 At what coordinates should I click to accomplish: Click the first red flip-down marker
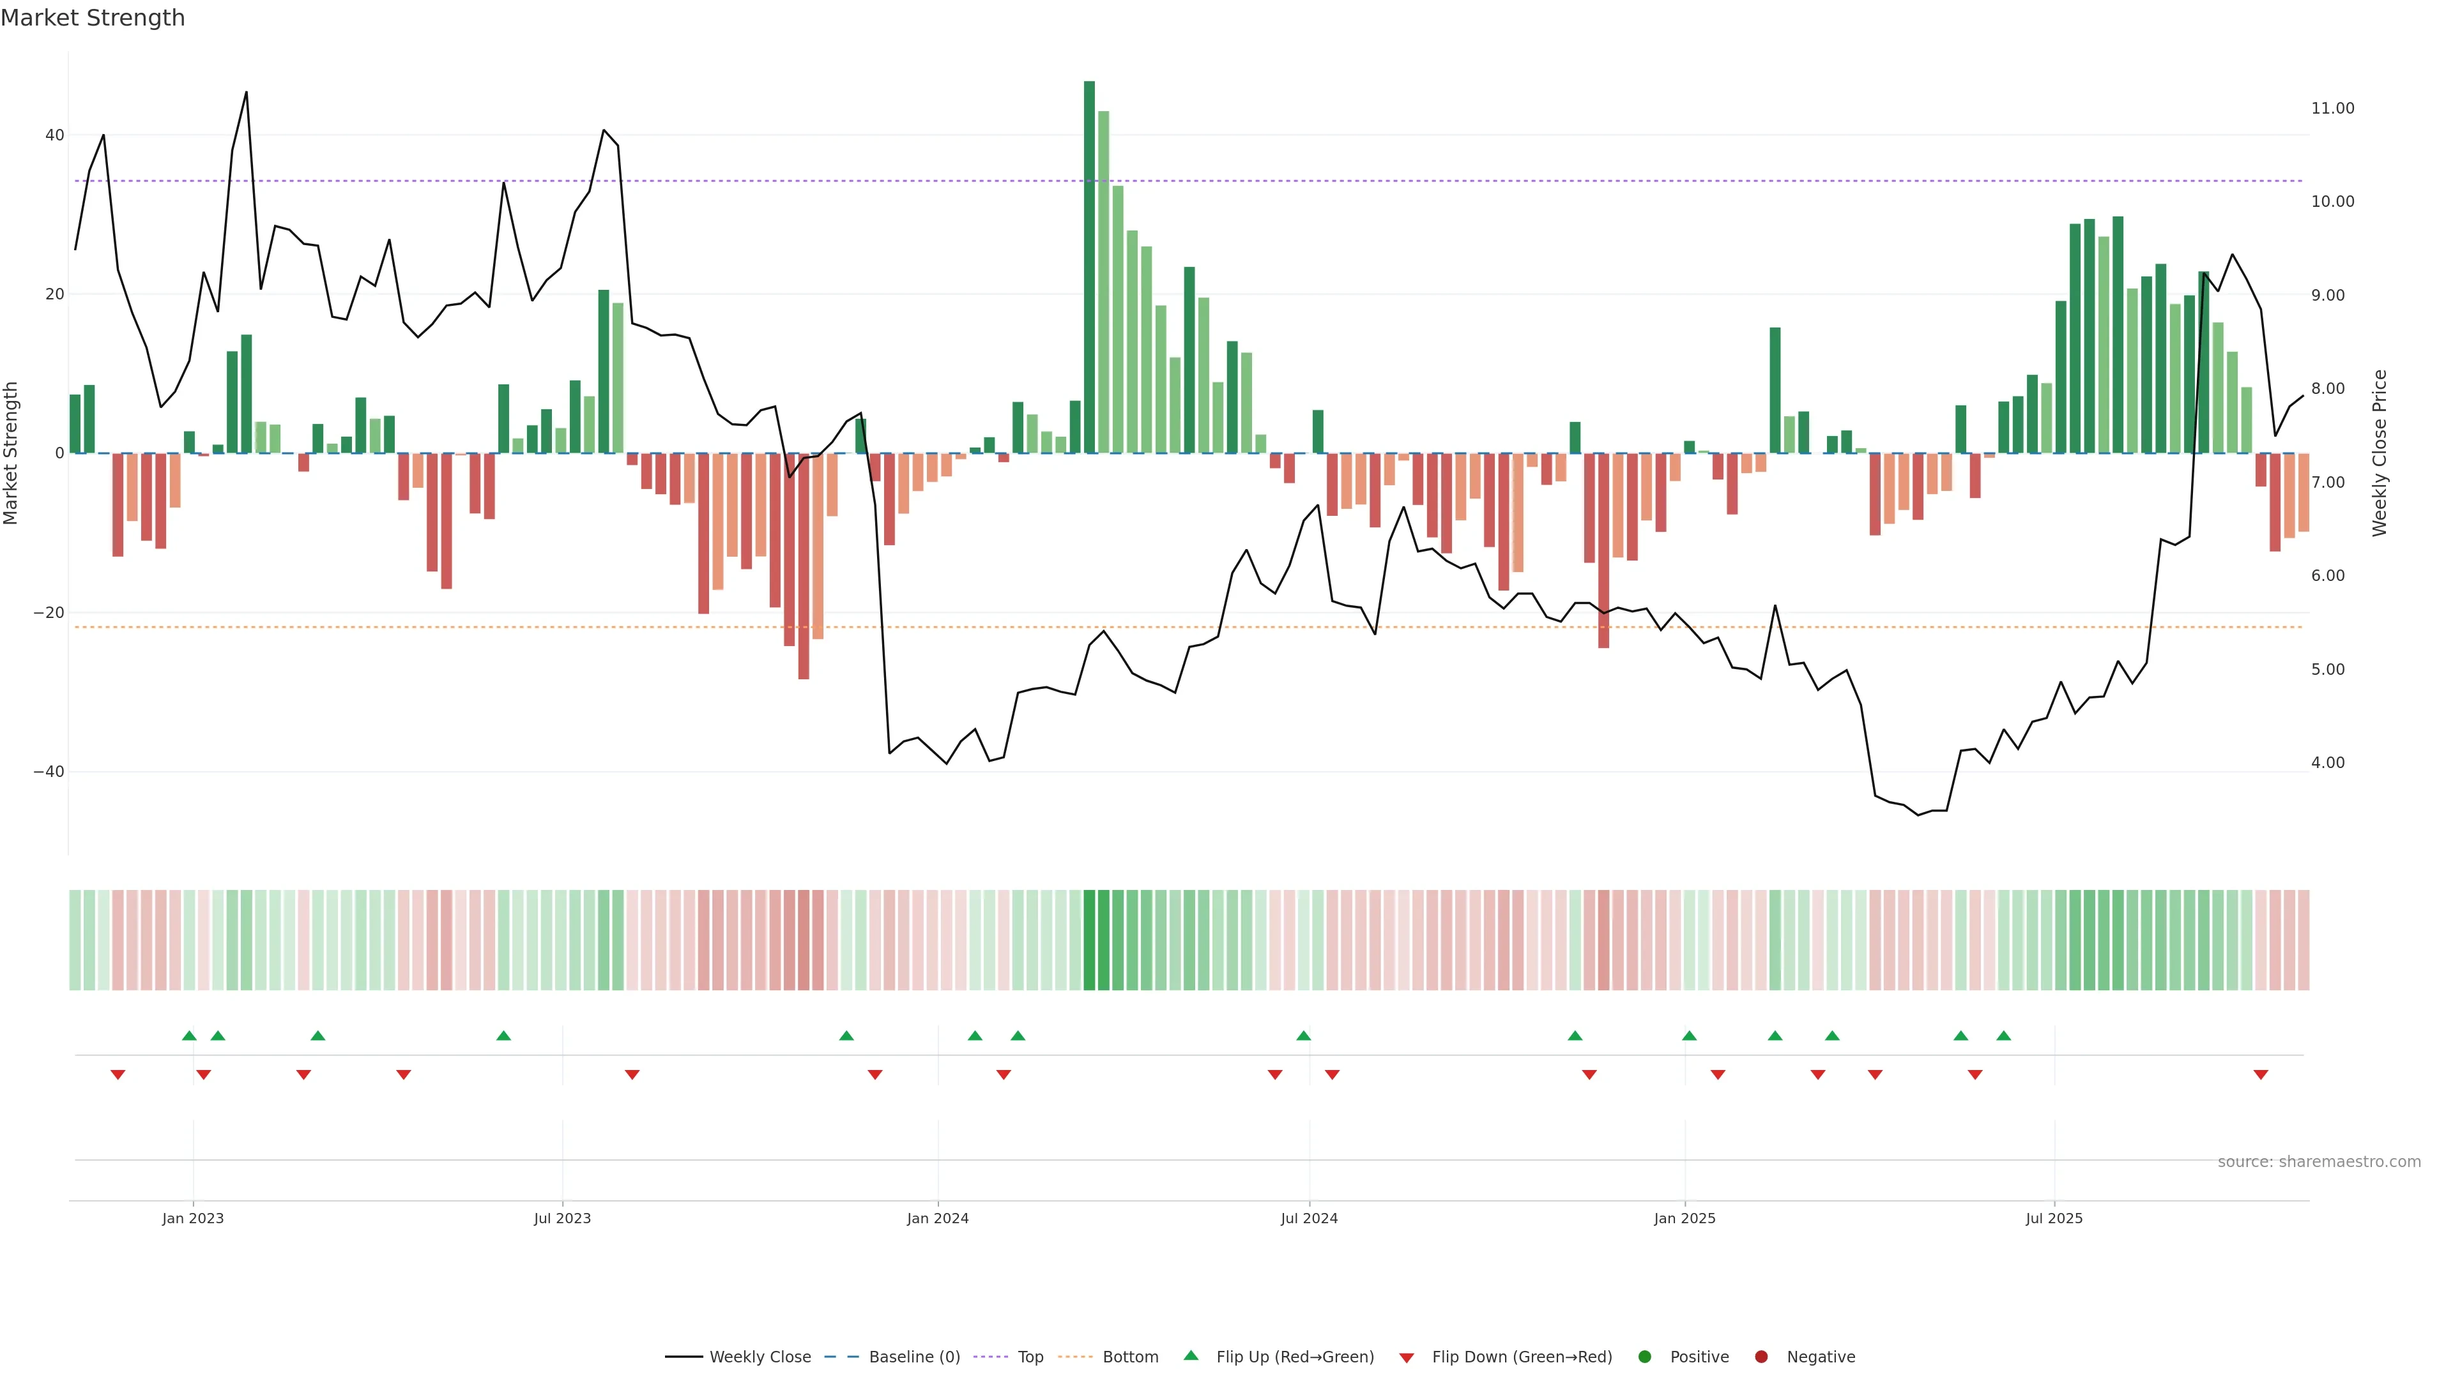point(118,1074)
